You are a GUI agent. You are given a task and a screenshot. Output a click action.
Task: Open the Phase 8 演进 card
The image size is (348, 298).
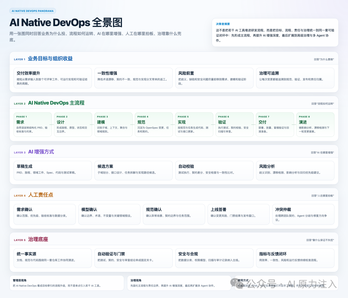(315, 124)
